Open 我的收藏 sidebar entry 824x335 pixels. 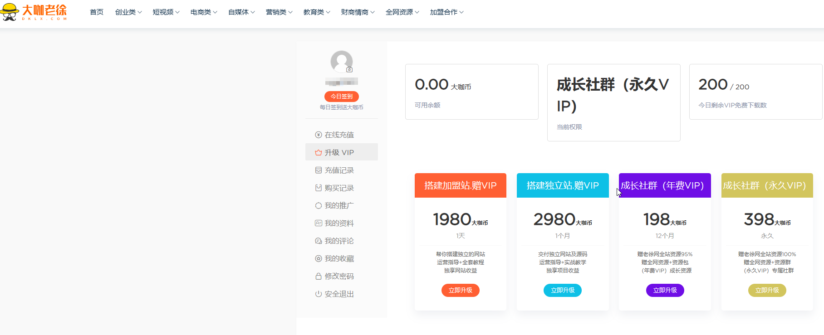(x=341, y=258)
